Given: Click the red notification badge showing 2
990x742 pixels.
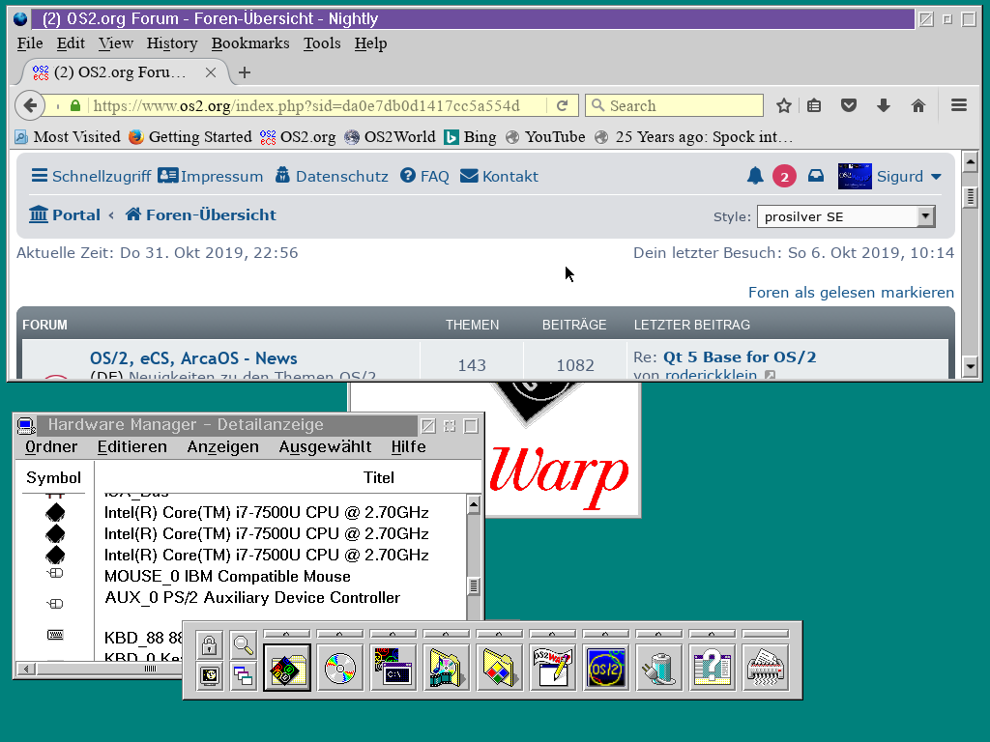Looking at the screenshot, I should (784, 177).
